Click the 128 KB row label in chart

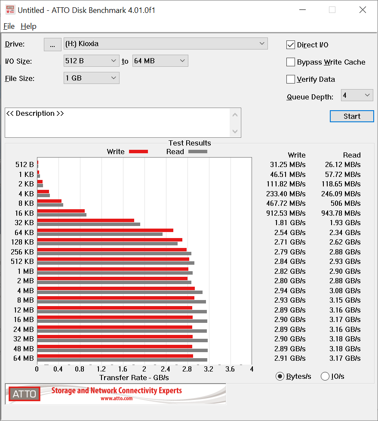point(22,242)
